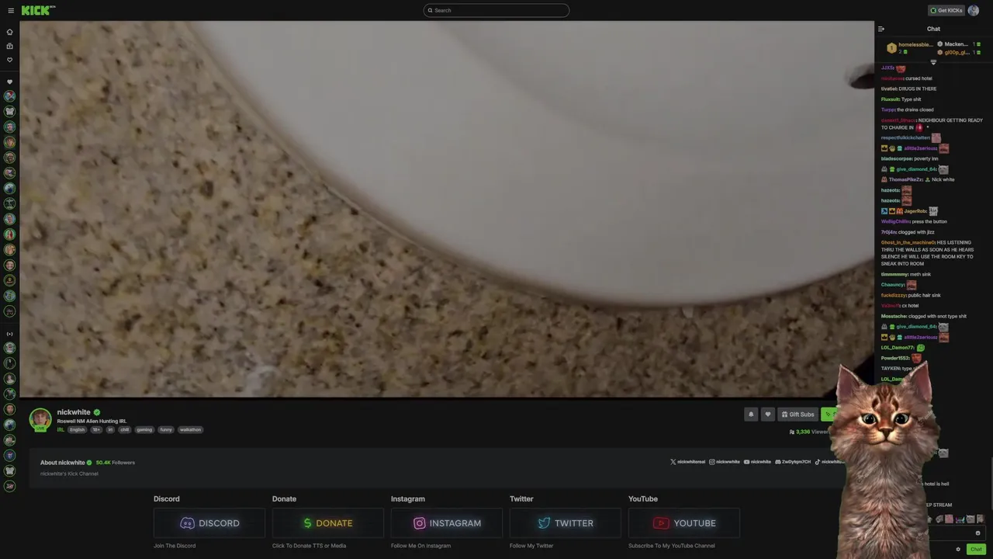Screen dimensions: 993x559
Task: Click the INSTAGRAM panel banner
Action: (447, 523)
